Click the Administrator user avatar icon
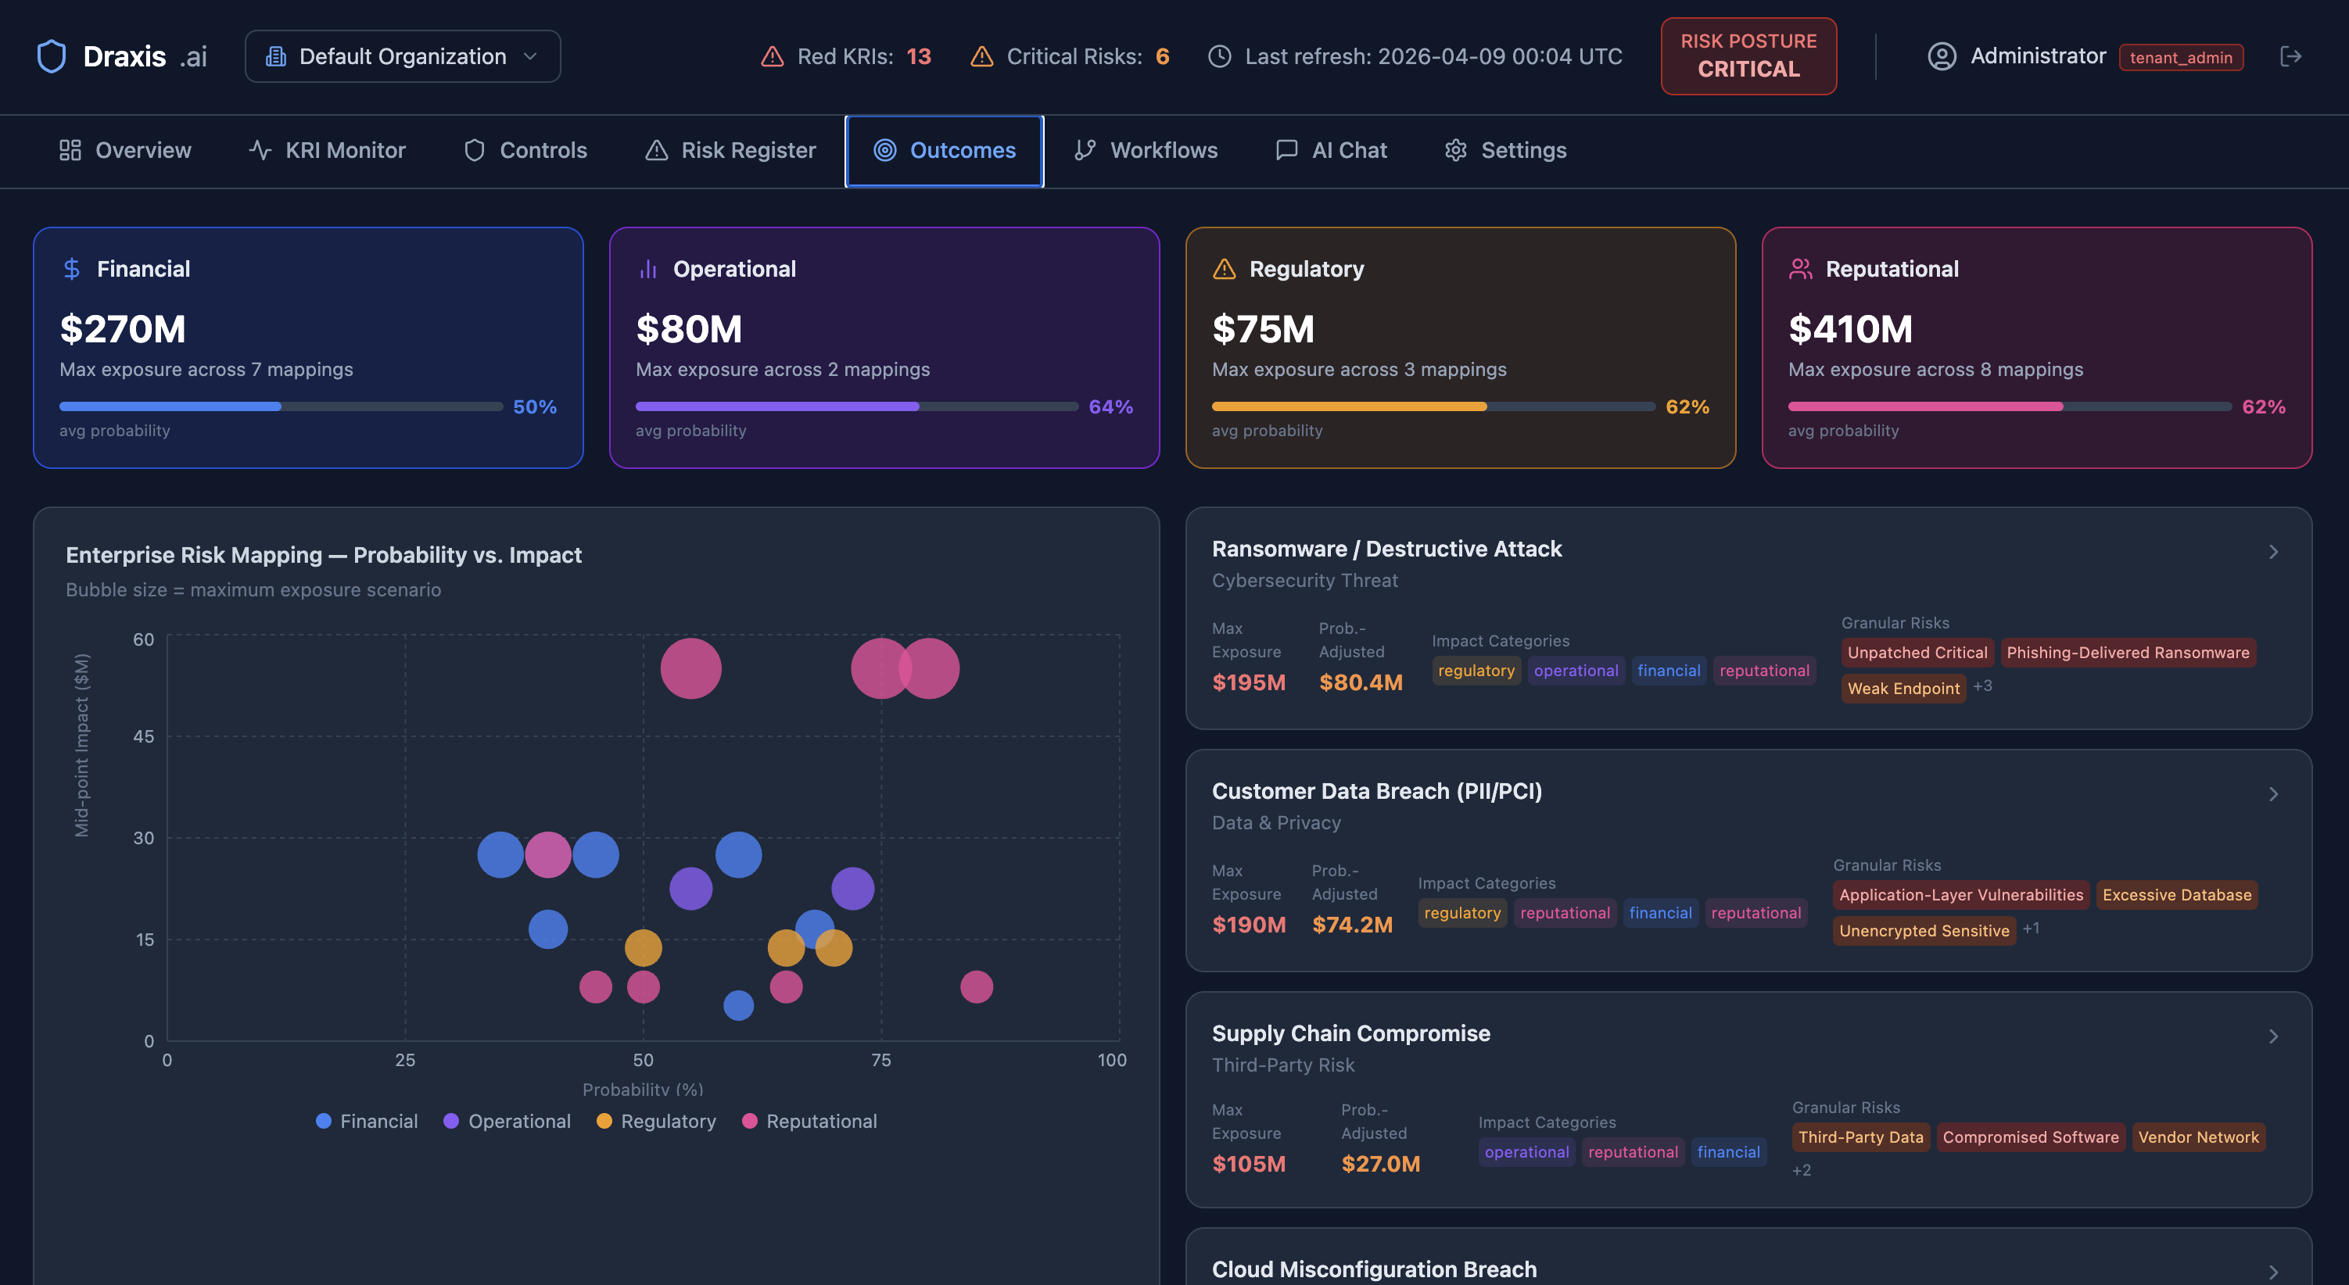This screenshot has width=2349, height=1285. 1942,55
